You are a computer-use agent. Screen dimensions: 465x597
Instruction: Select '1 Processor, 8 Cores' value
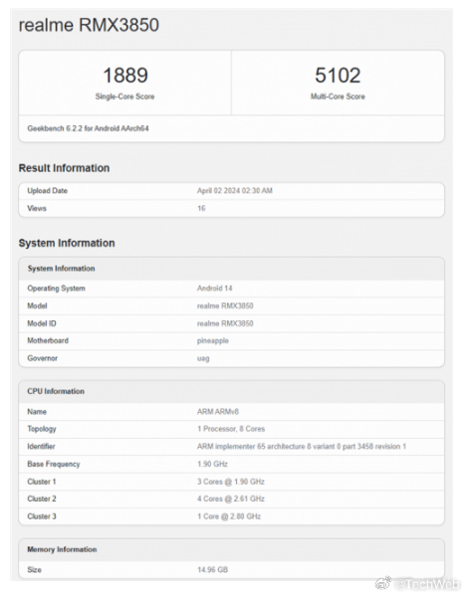(231, 429)
